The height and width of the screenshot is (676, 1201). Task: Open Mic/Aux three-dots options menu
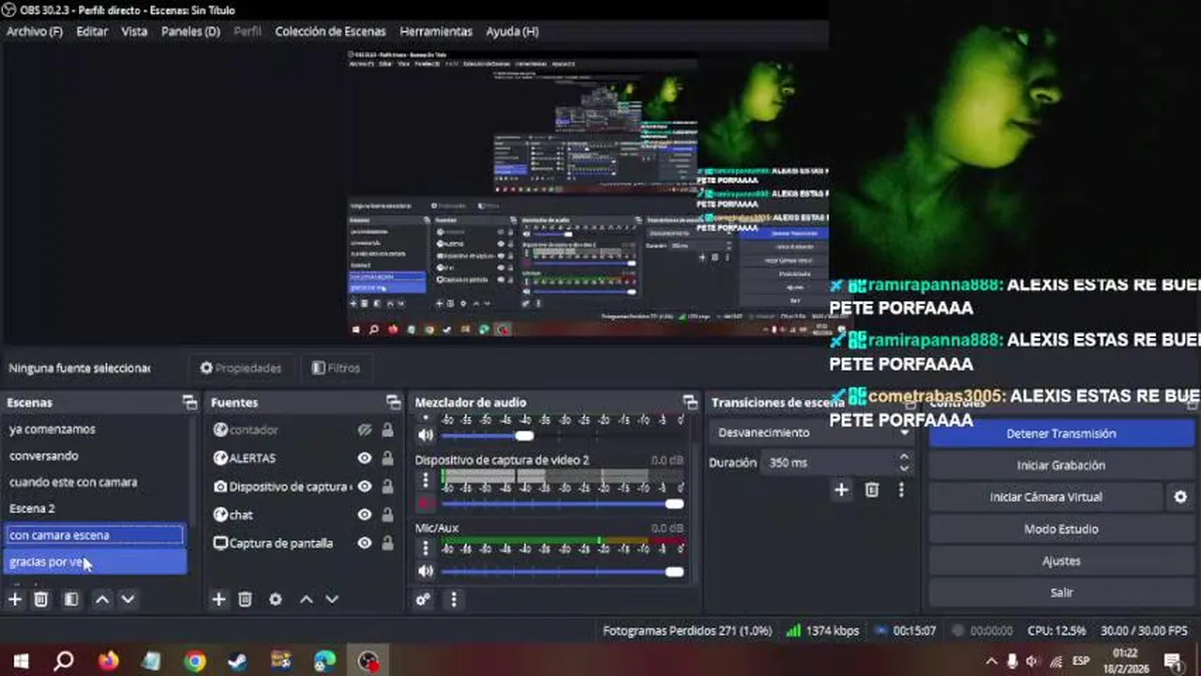(x=426, y=548)
